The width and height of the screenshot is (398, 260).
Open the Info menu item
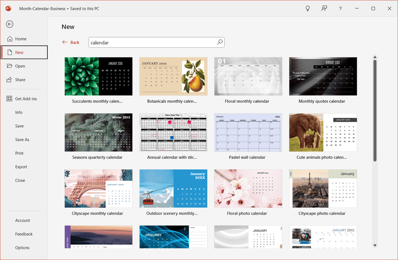[x=19, y=112]
